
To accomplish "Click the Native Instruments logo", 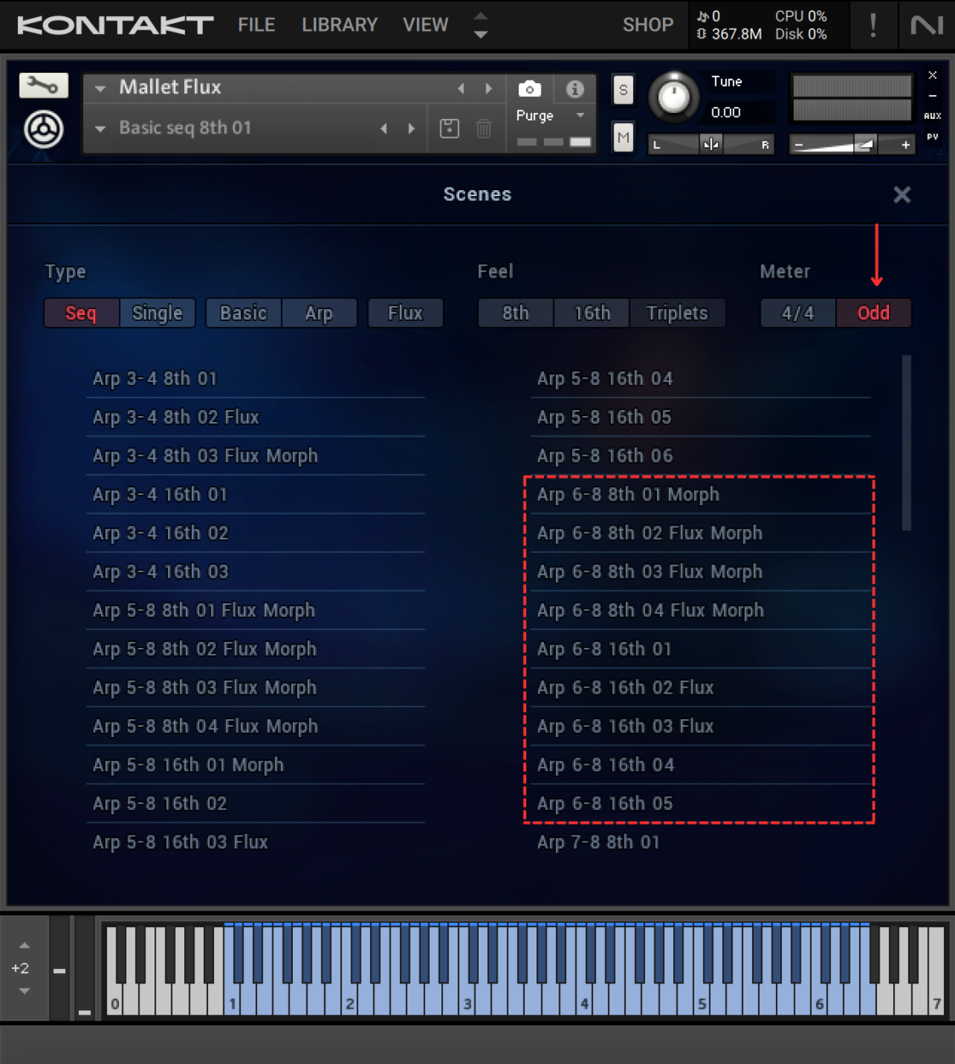I will 925,25.
